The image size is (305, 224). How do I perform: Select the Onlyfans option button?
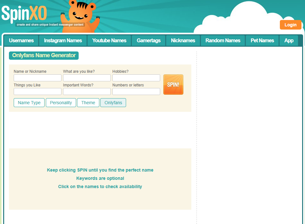[x=113, y=103]
